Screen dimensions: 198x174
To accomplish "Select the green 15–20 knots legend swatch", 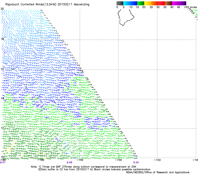I will pos(141,3).
